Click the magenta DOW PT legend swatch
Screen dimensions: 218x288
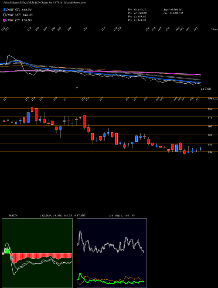(5, 20)
